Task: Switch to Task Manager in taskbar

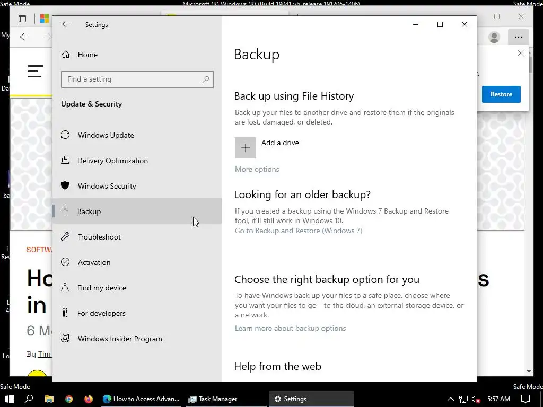Action: pos(226,399)
